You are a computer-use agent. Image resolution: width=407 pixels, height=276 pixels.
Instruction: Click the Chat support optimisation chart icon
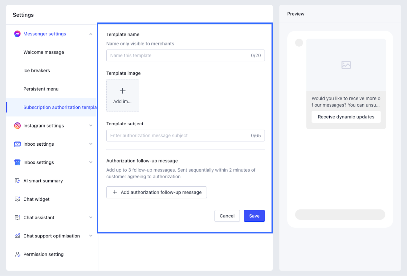coord(17,236)
